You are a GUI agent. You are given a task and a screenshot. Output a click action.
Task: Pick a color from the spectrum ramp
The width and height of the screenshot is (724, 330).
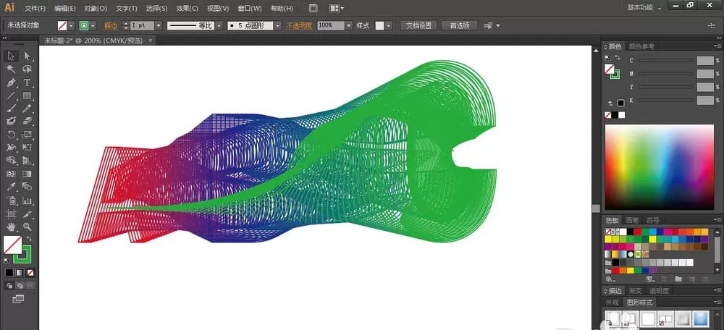tap(660, 167)
